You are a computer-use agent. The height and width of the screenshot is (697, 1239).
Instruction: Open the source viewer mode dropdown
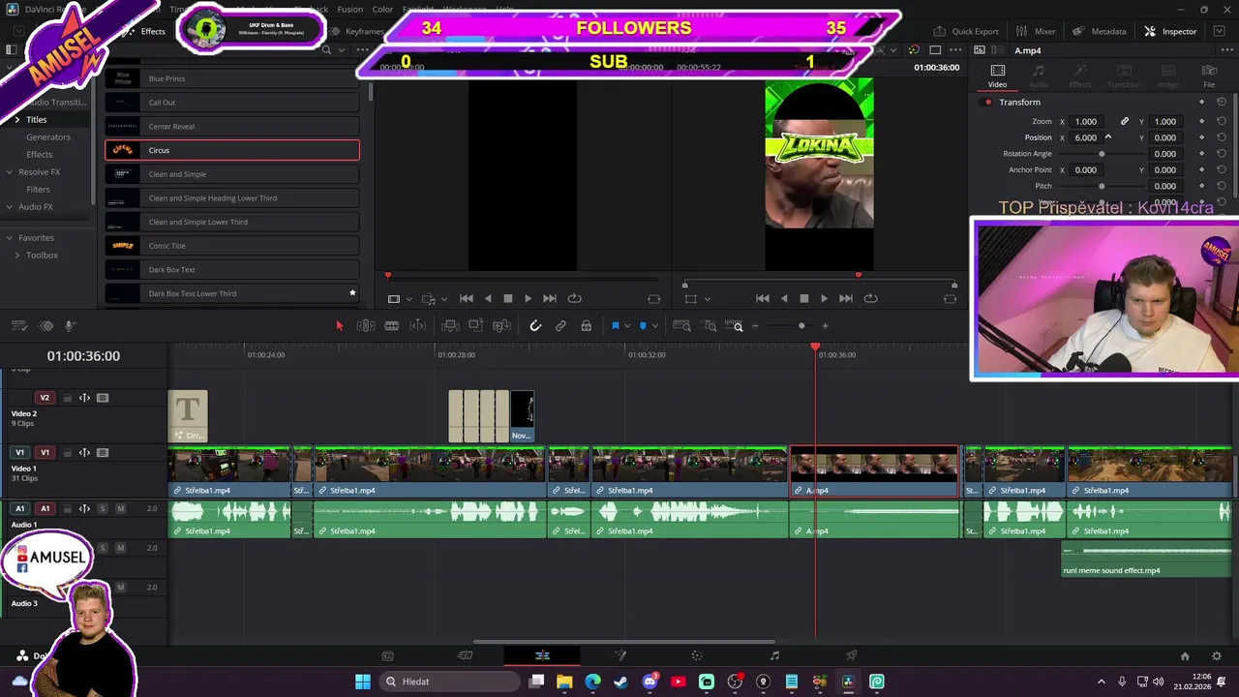[x=408, y=299]
